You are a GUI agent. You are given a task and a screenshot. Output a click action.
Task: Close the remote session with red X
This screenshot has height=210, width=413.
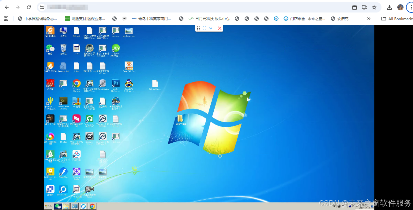coord(220,28)
